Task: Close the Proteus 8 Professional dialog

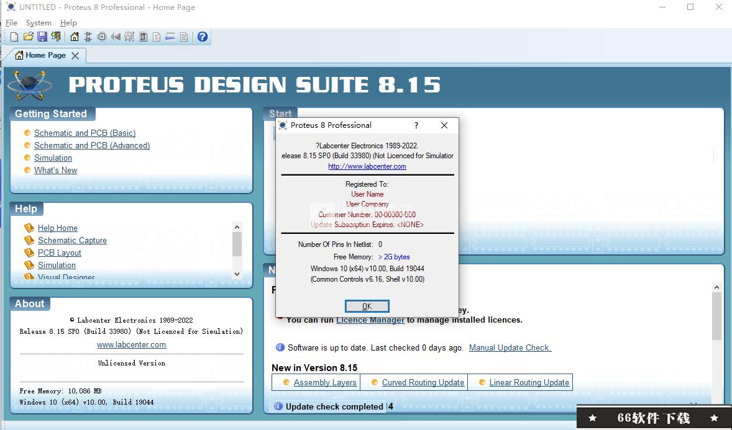Action: pyautogui.click(x=444, y=125)
